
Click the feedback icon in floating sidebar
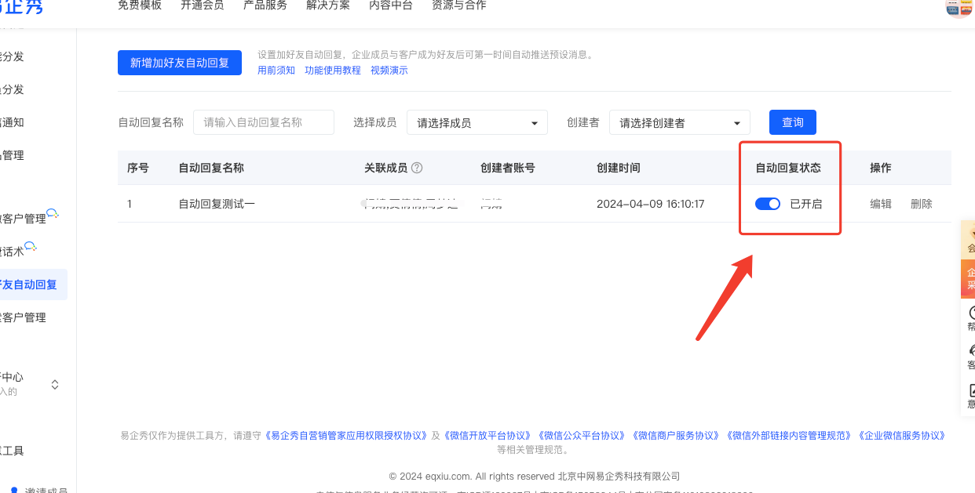click(972, 390)
